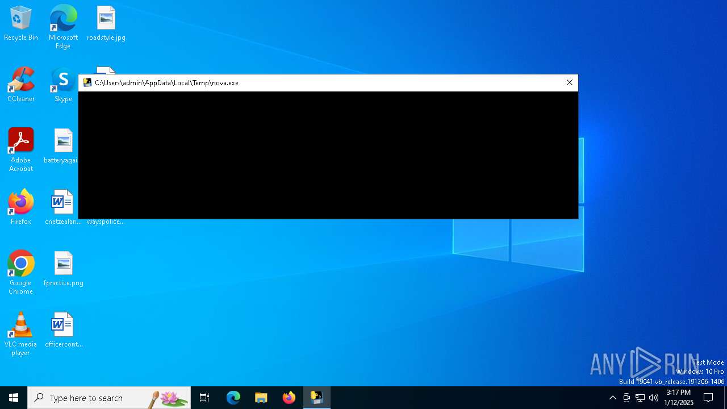Select the wayspolice file label
This screenshot has height=409, width=727.
[106, 222]
